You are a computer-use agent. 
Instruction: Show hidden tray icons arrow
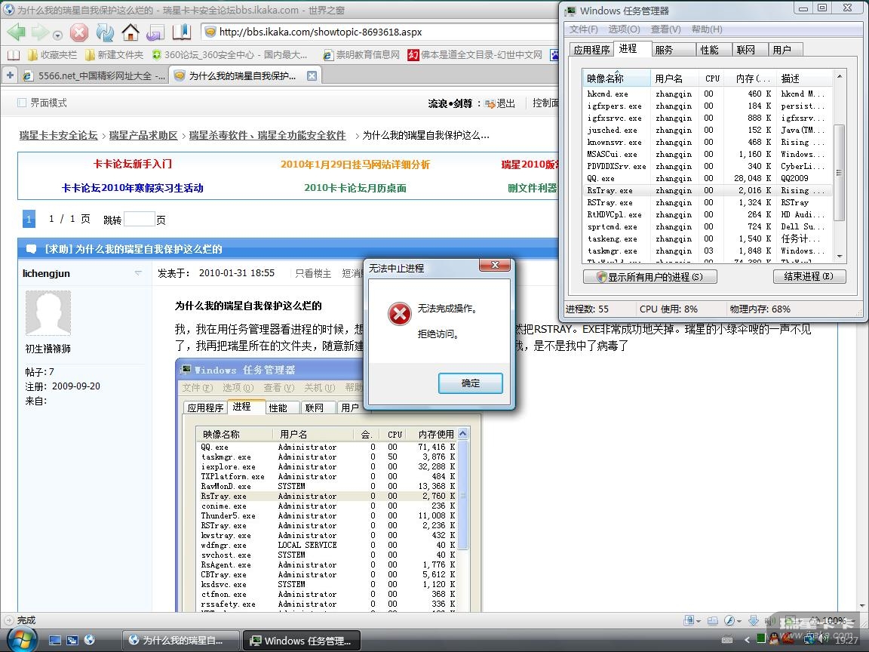click(x=747, y=641)
